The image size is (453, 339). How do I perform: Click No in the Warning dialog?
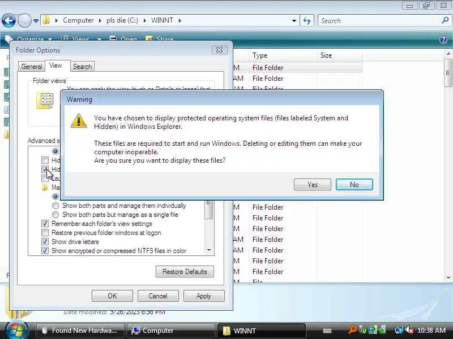point(354,185)
